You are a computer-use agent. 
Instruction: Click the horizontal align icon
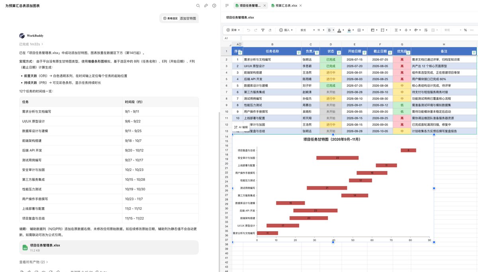click(396, 30)
